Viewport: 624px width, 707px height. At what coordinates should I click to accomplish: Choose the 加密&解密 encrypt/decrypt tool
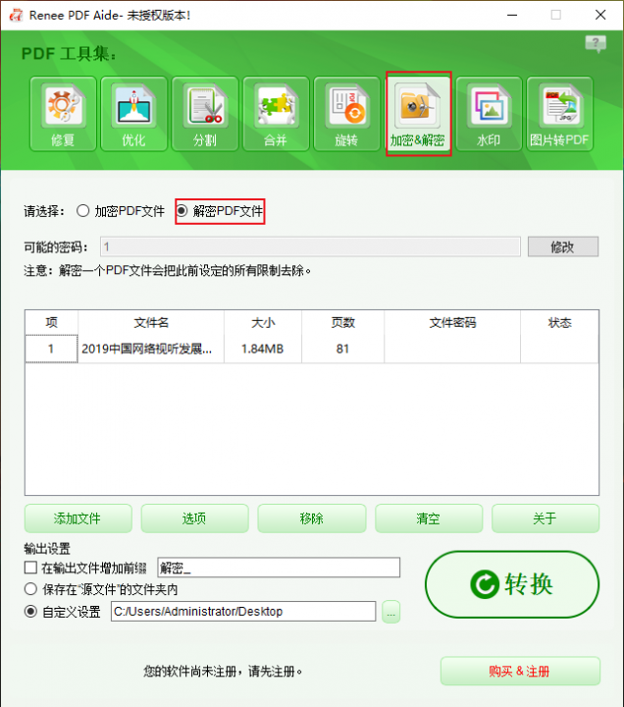(419, 114)
